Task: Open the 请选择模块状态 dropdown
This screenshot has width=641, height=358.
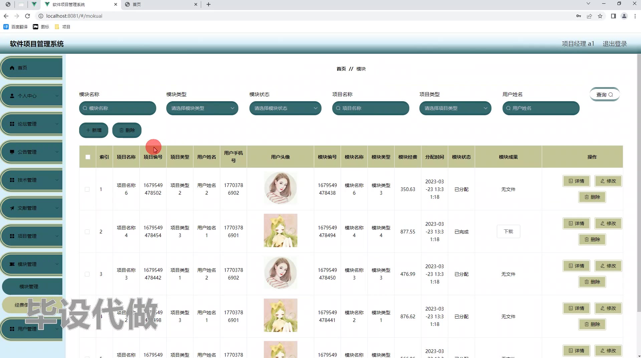Action: (x=285, y=108)
